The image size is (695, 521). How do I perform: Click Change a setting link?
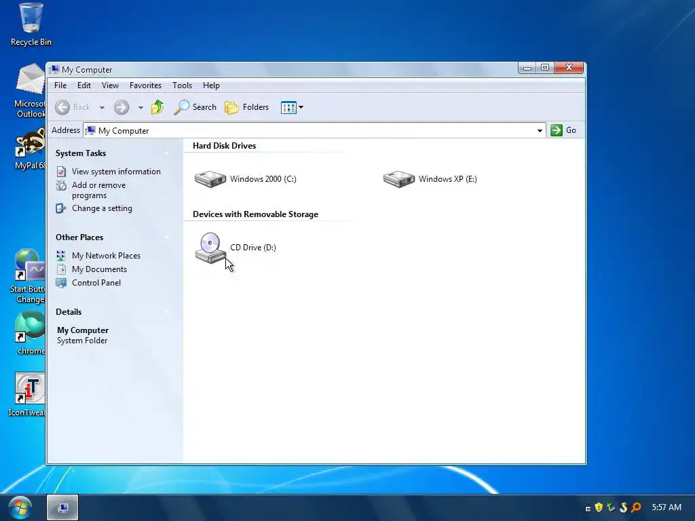pos(102,208)
